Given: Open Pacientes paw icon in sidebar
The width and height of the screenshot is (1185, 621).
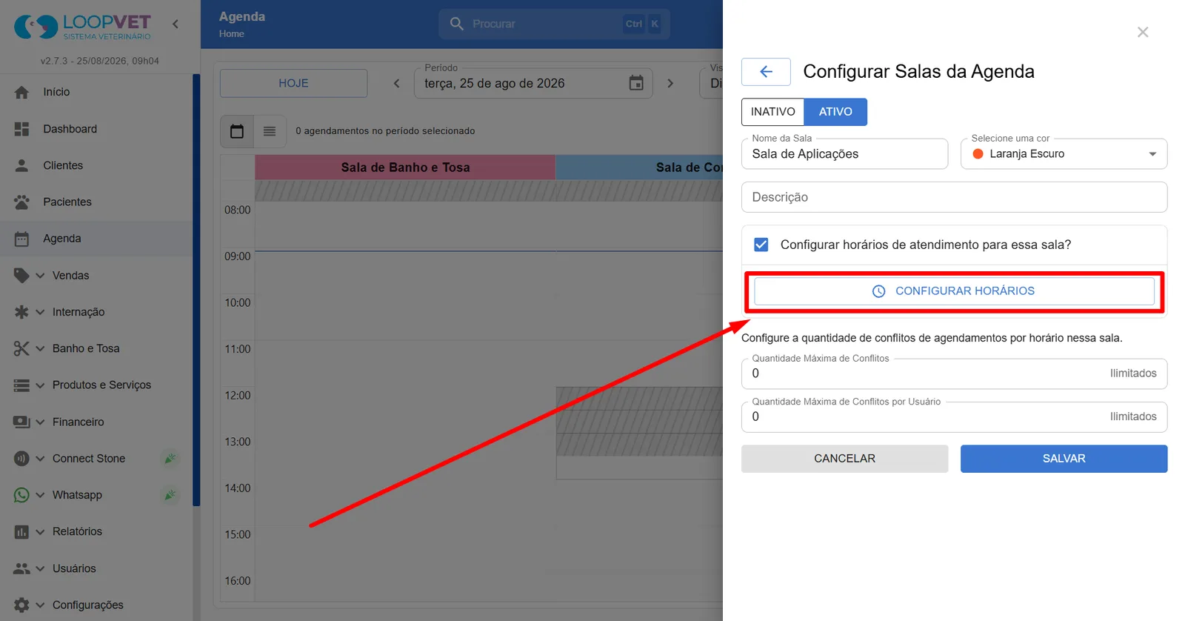Looking at the screenshot, I should (x=21, y=202).
